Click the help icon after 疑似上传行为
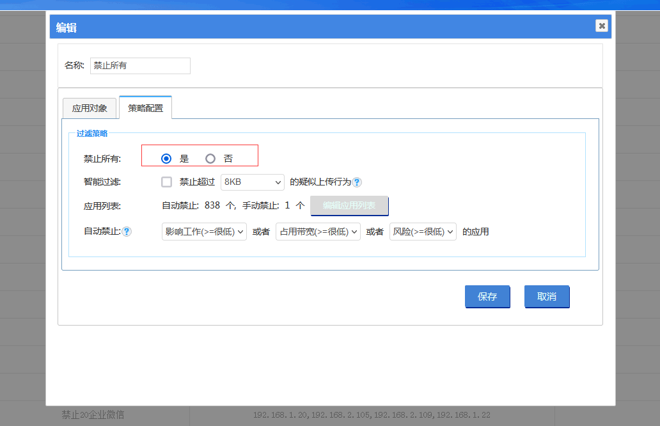This screenshot has width=660, height=426. [357, 182]
